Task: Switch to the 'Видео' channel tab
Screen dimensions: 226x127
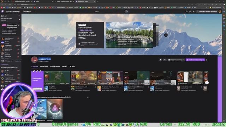Action: [x=64, y=67]
